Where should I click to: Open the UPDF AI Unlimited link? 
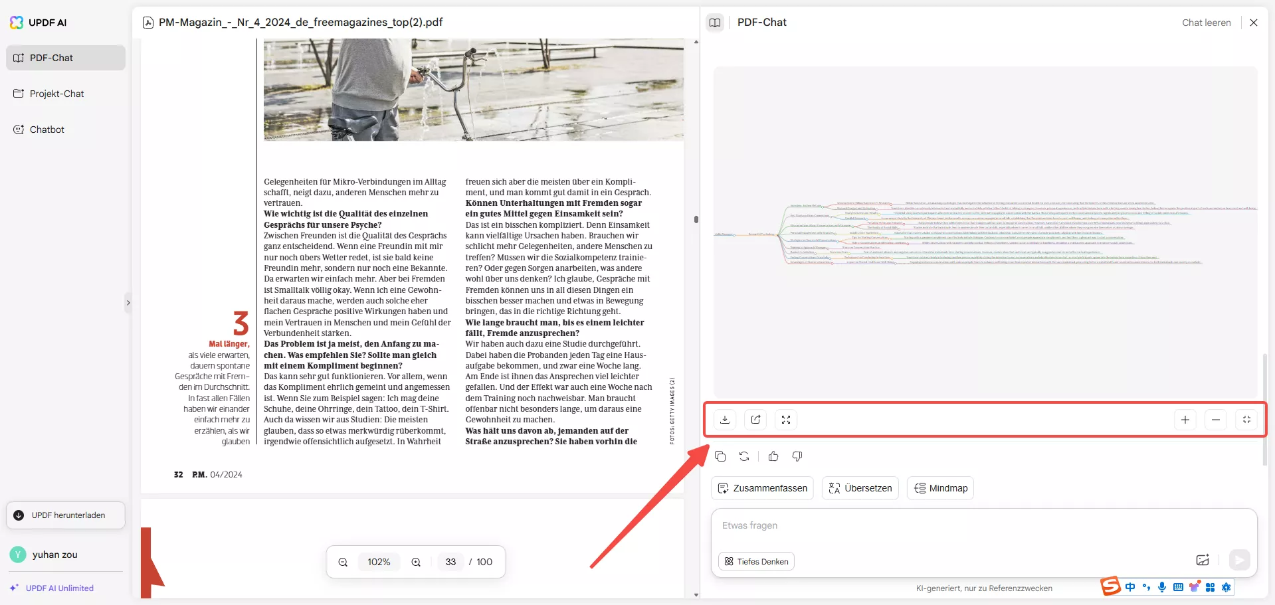(52, 588)
